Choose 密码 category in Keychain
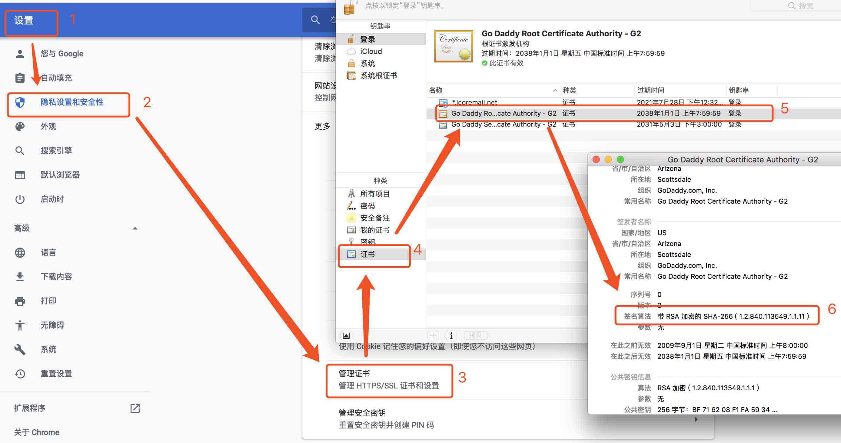The height and width of the screenshot is (443, 841). coord(381,206)
